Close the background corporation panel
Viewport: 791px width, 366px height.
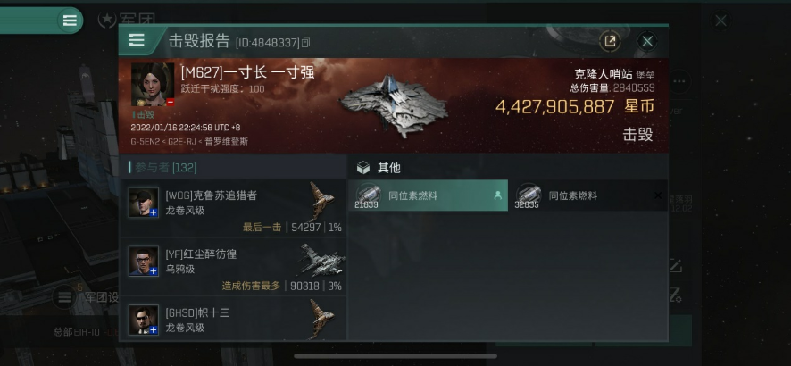click(x=720, y=21)
